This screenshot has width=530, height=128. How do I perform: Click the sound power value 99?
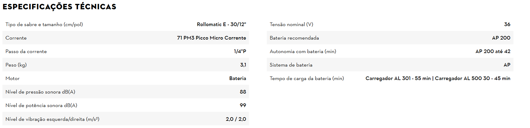click(x=243, y=105)
